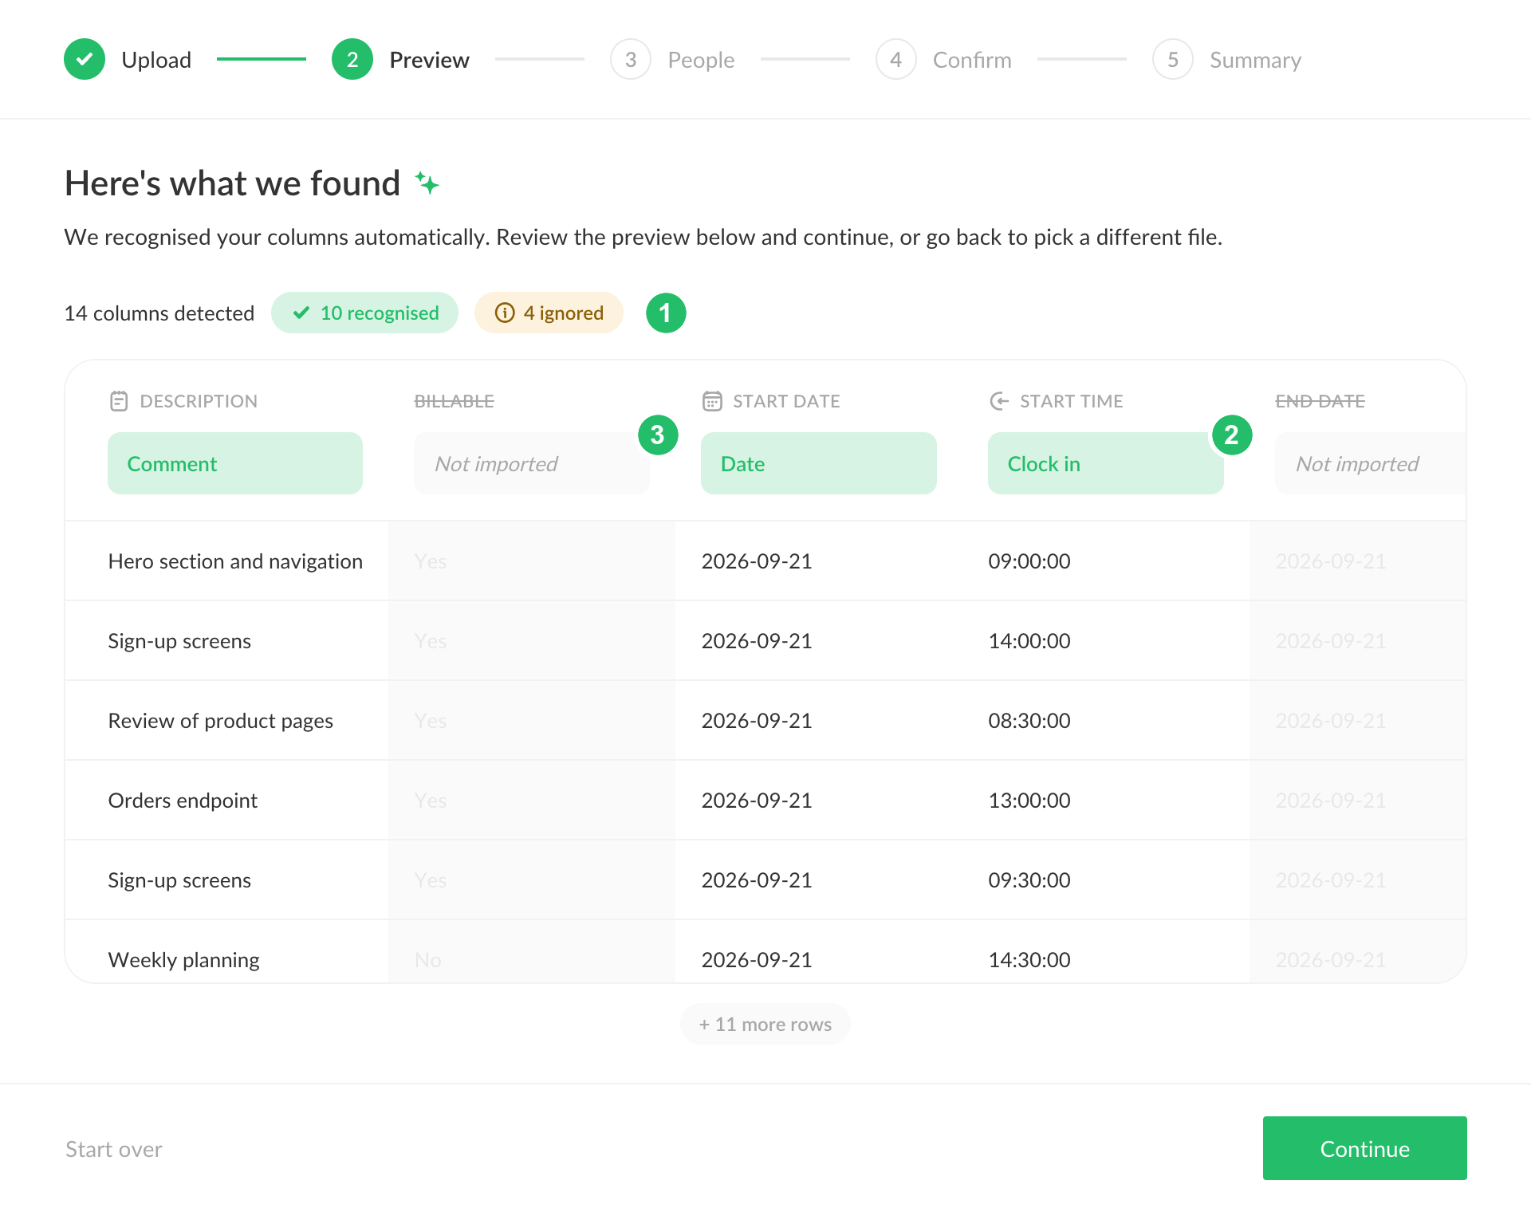The width and height of the screenshot is (1531, 1212).
Task: Open the Not imported mapping under Billable
Action: click(532, 463)
